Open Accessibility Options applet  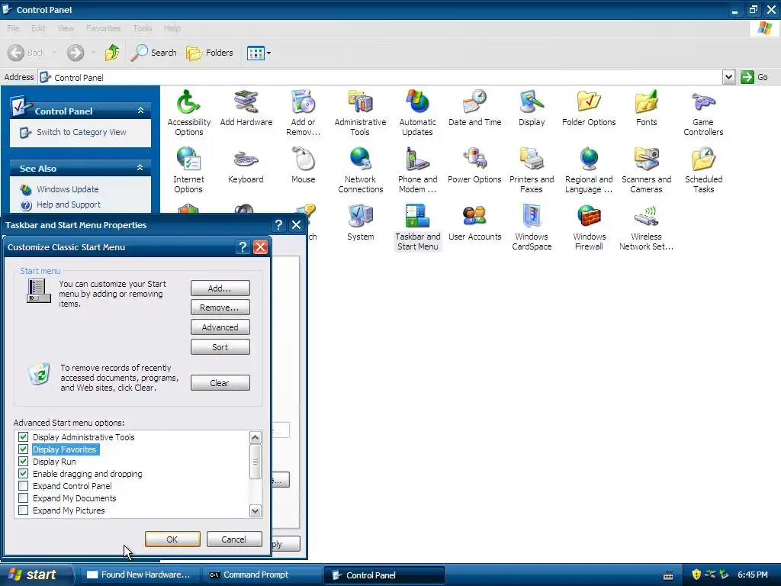pyautogui.click(x=189, y=113)
